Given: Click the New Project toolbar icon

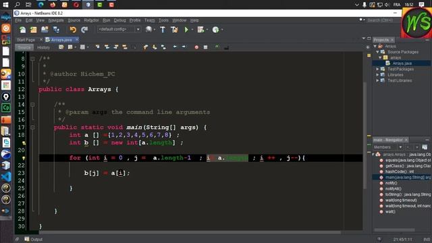Looking at the screenshot, I should point(34,30).
